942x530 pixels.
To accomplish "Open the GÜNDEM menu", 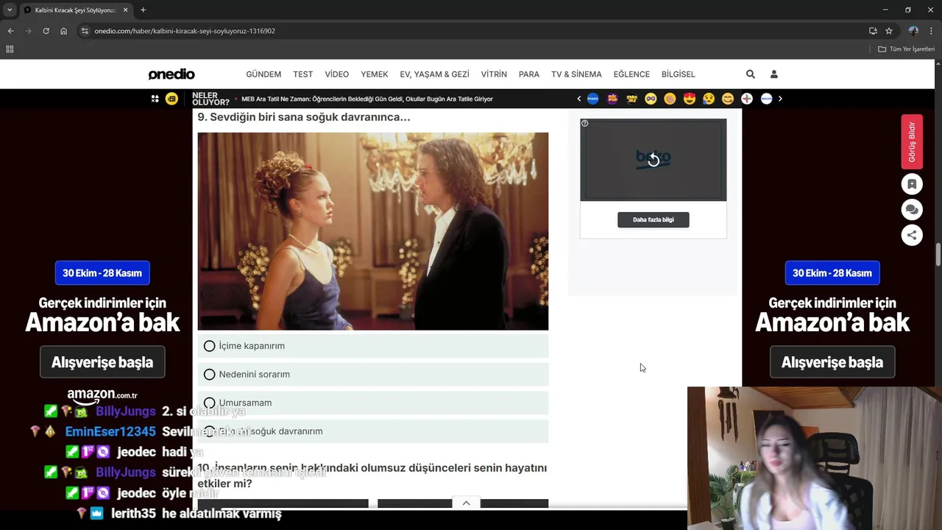I will point(263,74).
